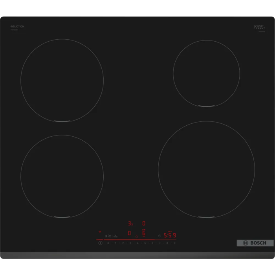Touch the small rear-right cooking zone ring

coord(206,73)
